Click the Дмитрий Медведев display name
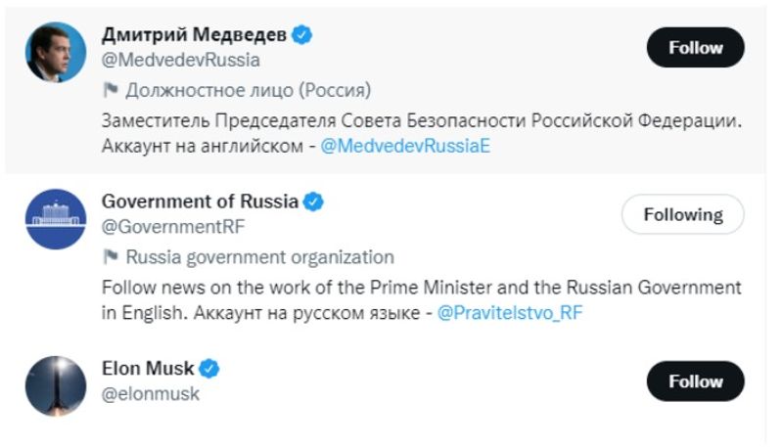This screenshot has width=783, height=447. [x=194, y=35]
